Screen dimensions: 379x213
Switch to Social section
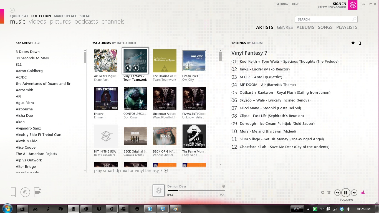pyautogui.click(x=85, y=16)
